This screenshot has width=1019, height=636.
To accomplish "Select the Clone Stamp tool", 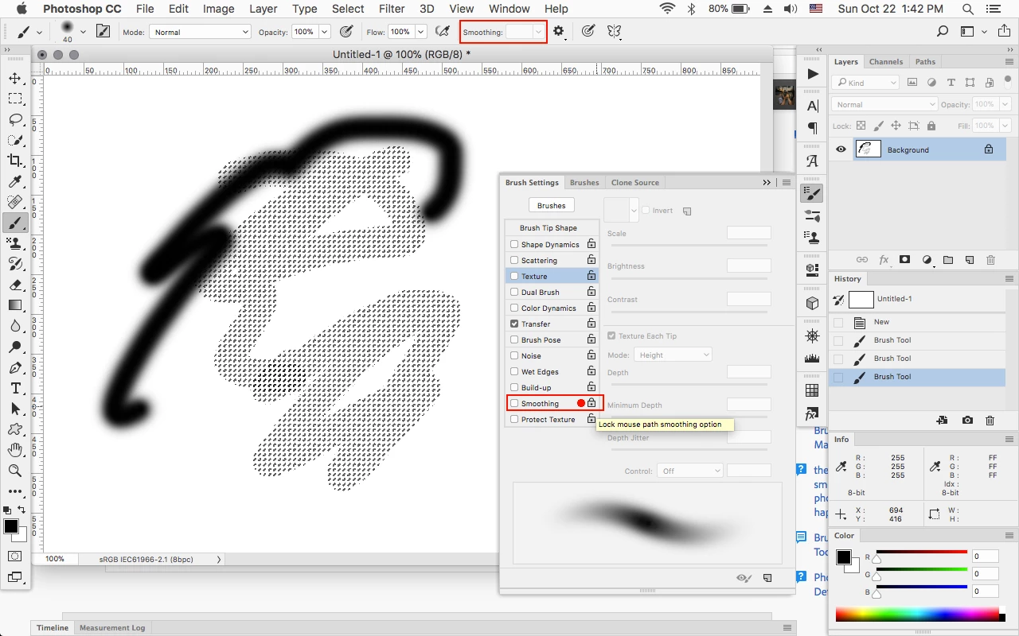I will [15, 243].
